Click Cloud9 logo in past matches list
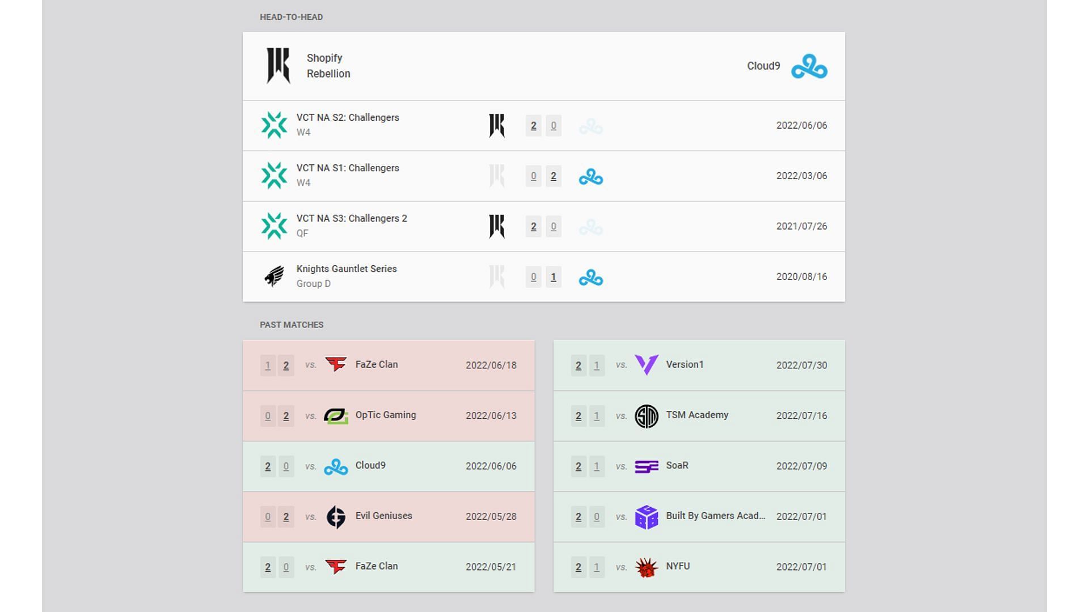The width and height of the screenshot is (1089, 612). coord(336,467)
